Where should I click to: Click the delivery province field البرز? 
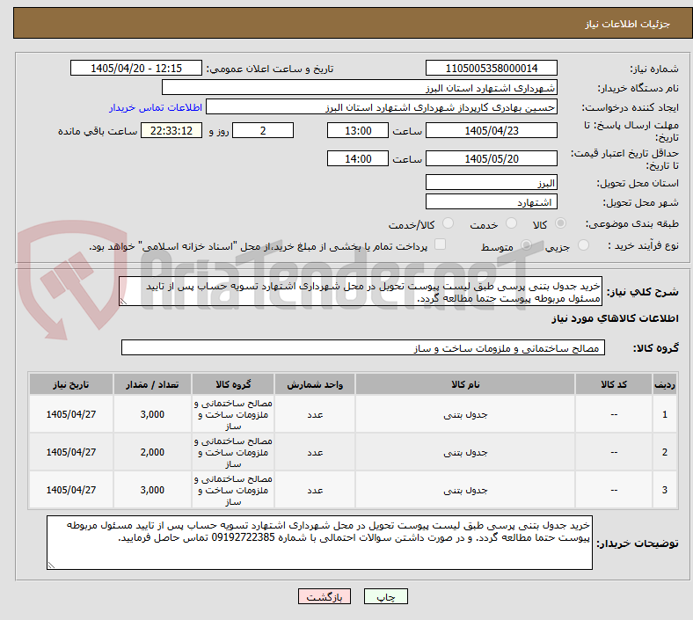(491, 183)
